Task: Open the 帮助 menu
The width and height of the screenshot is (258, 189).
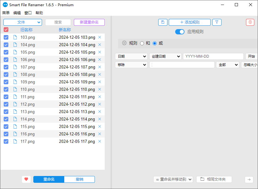Action: click(x=39, y=13)
